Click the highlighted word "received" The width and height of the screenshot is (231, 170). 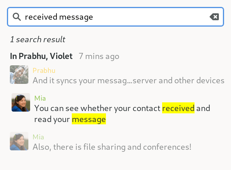(x=178, y=108)
